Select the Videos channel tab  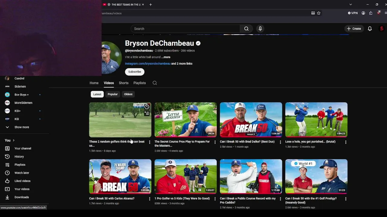[x=109, y=83]
